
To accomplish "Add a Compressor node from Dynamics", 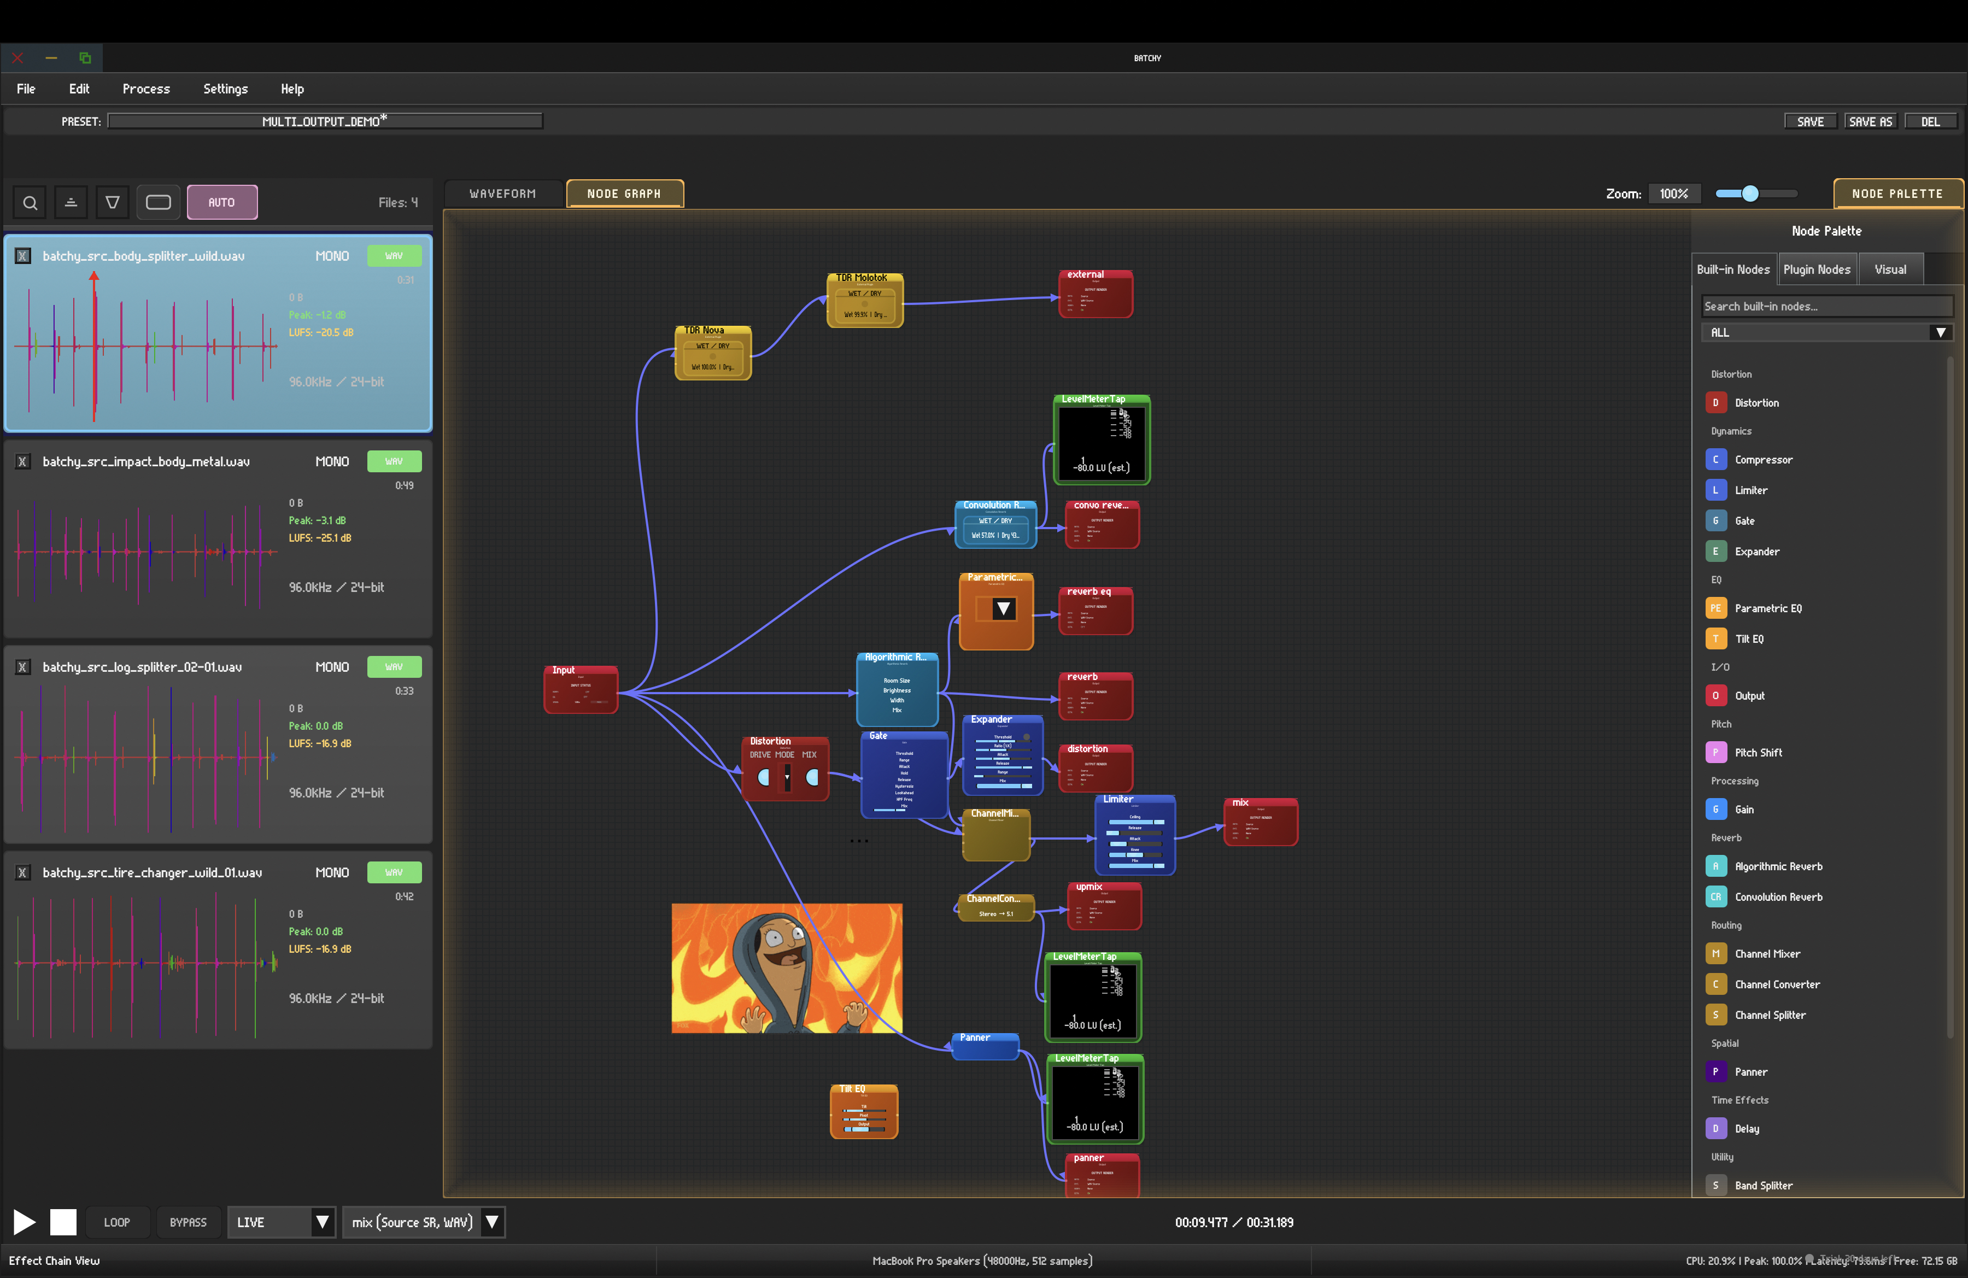I will (1765, 460).
